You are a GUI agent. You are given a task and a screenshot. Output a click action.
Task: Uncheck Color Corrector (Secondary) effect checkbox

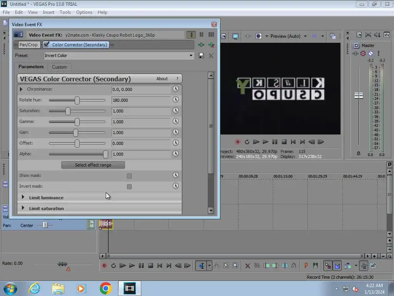pos(46,45)
